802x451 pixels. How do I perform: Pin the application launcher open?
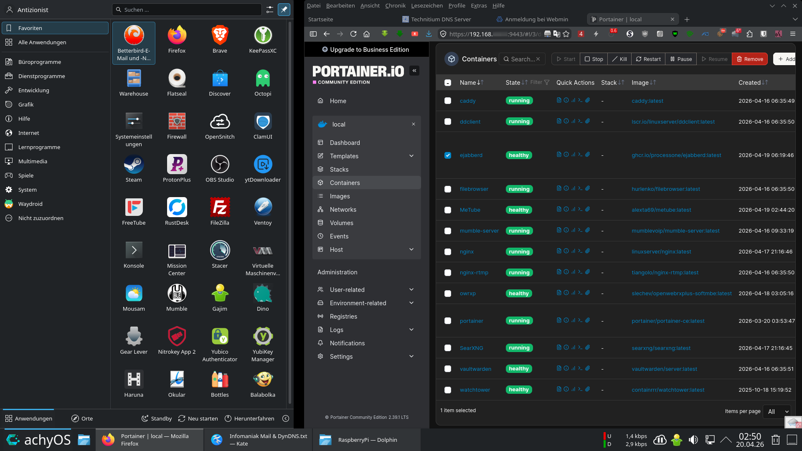click(x=284, y=9)
